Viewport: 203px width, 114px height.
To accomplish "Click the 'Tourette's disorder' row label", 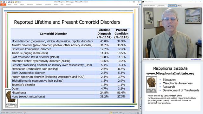I will [x=23, y=85].
